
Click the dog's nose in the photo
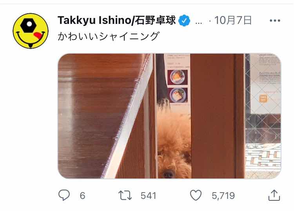168,174
